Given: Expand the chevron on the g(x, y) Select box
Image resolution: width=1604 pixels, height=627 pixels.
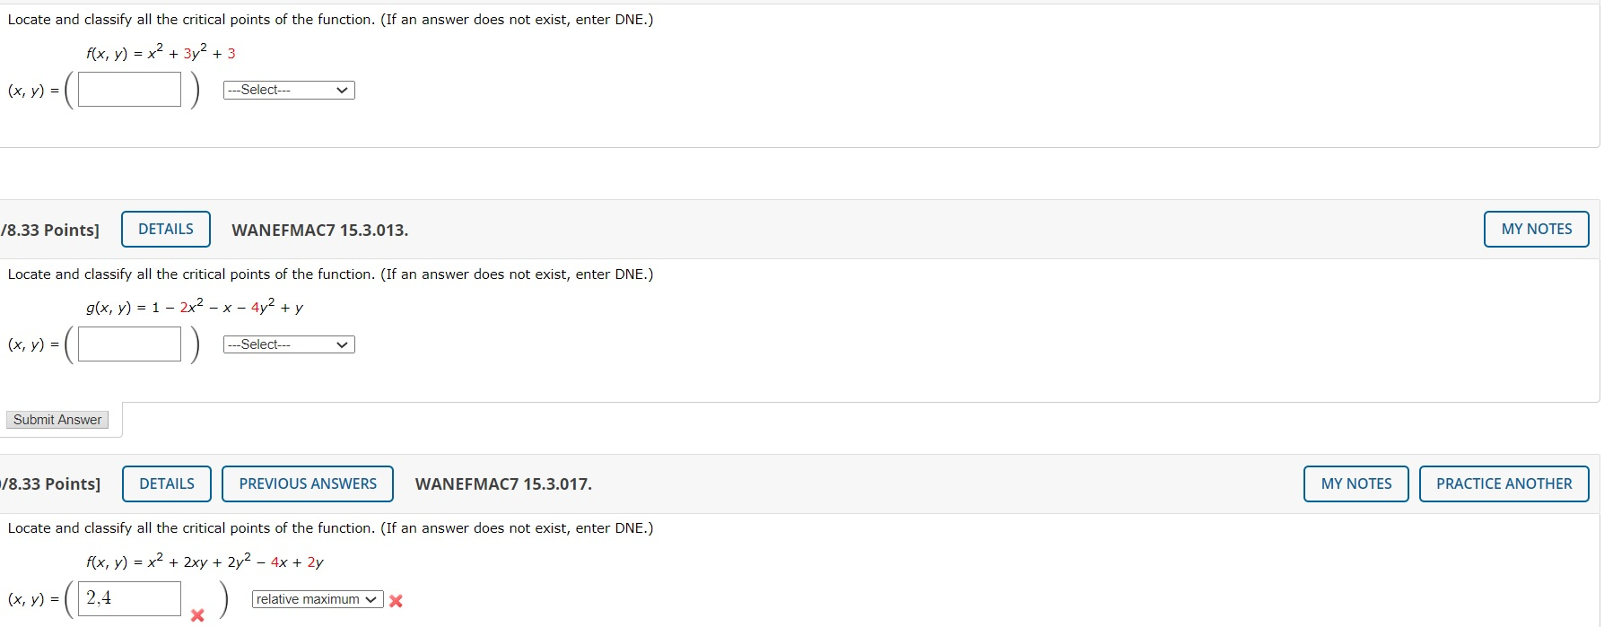Looking at the screenshot, I should click(342, 344).
